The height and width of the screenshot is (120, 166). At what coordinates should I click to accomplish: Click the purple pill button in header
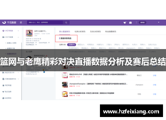pyautogui.click(x=142, y=23)
